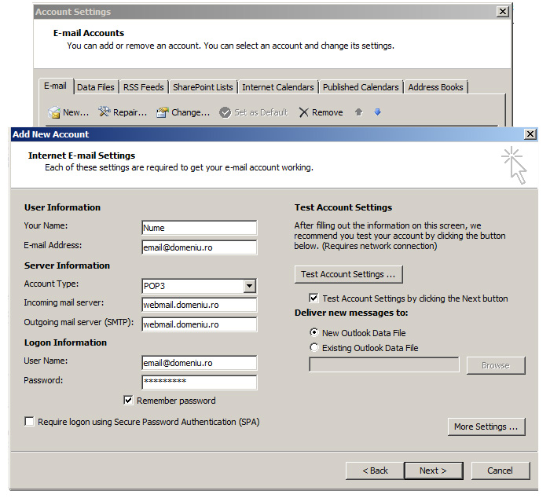
Task: Click the Repair account icon
Action: pos(104,112)
